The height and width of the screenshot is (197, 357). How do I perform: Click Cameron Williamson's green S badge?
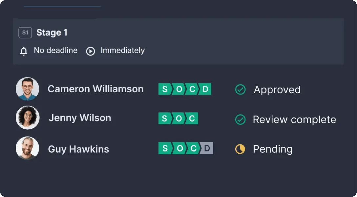164,89
